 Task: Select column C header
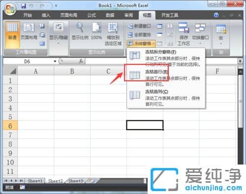point(108,71)
